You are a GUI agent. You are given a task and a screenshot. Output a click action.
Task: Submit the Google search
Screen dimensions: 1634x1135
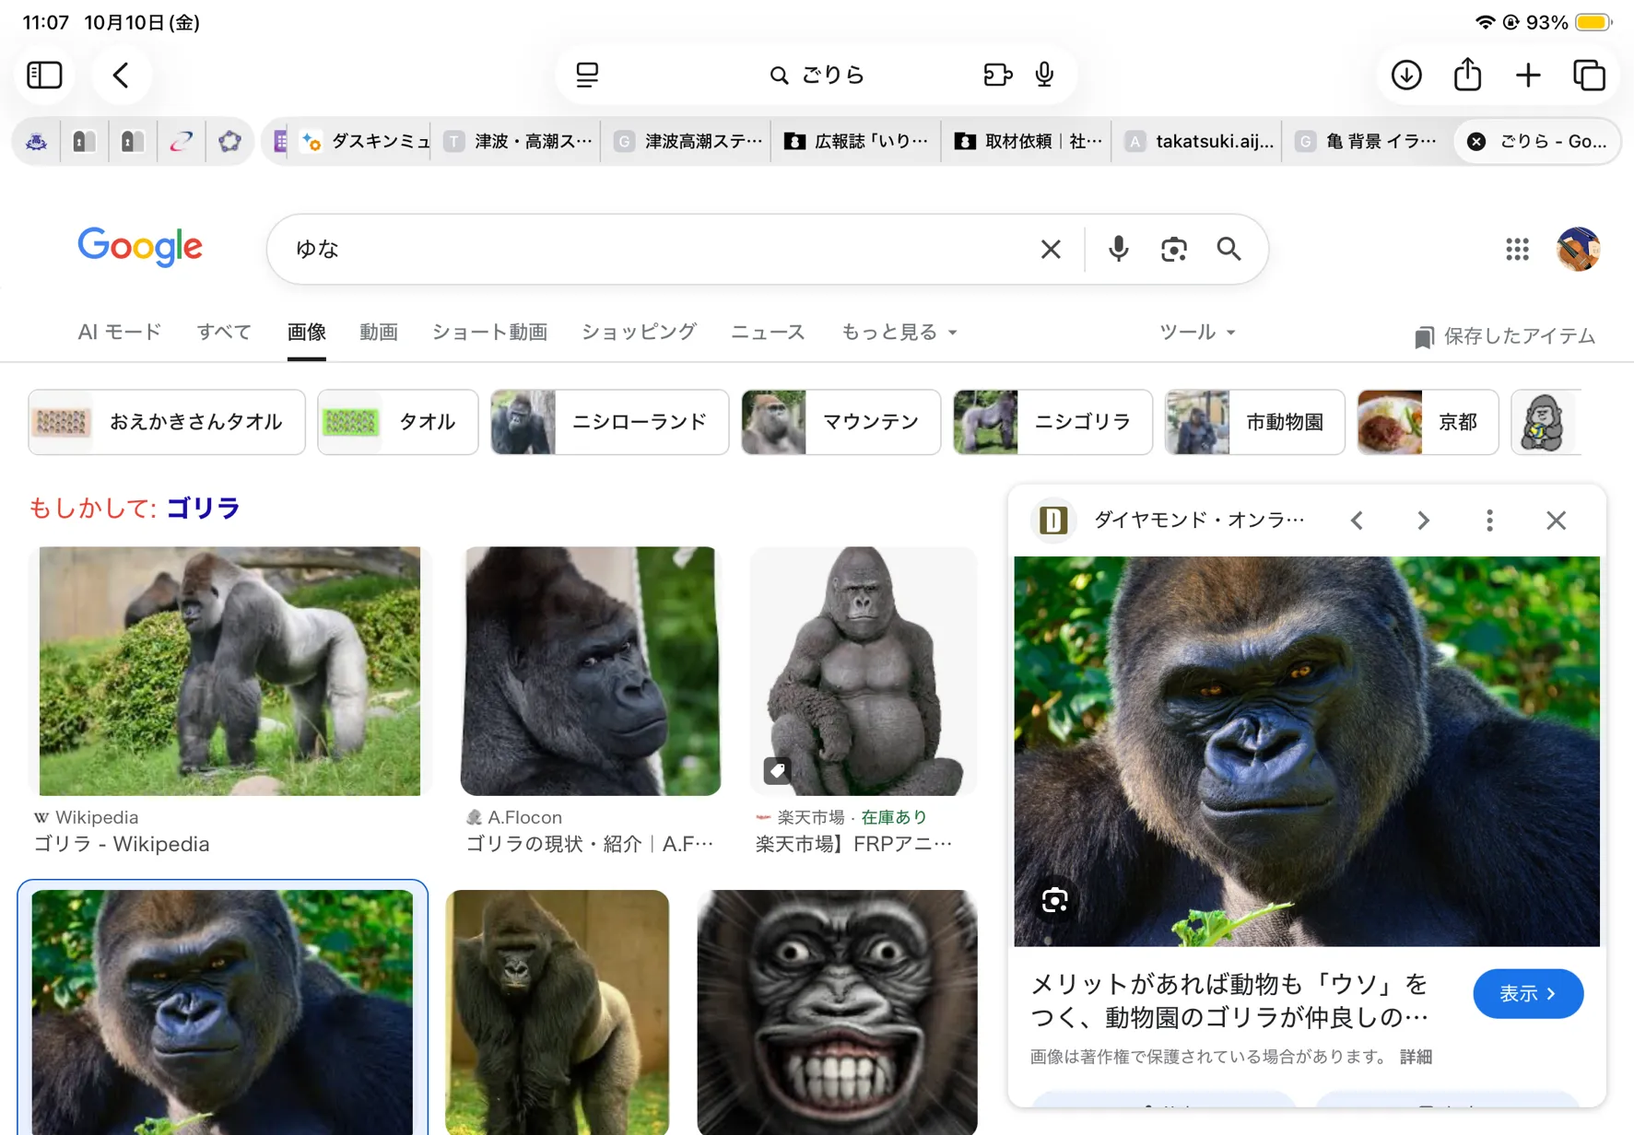(1228, 249)
